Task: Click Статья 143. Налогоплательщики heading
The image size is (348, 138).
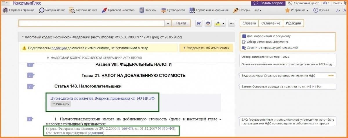Action: 88,86
